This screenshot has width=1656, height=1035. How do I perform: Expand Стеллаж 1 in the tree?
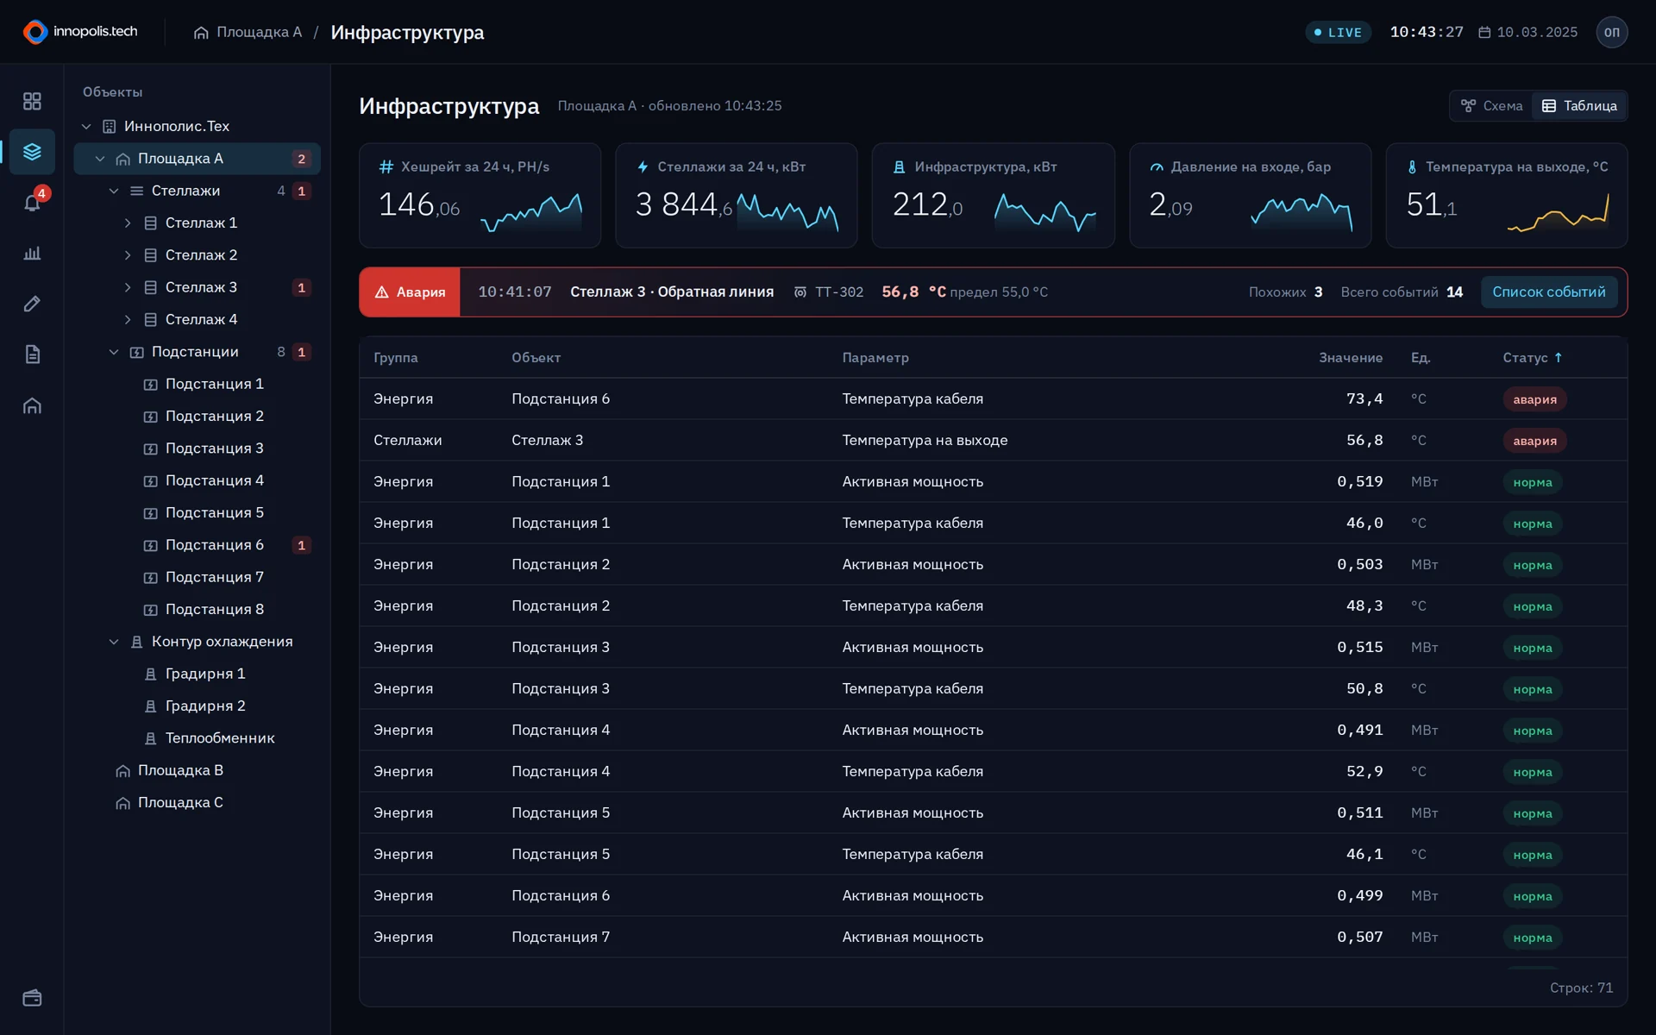click(x=128, y=223)
